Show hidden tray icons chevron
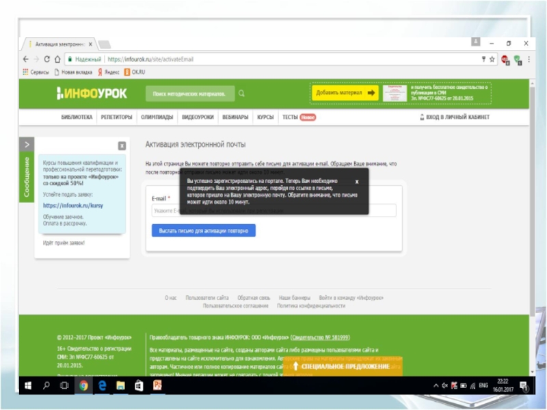547x410 pixels. click(x=436, y=385)
